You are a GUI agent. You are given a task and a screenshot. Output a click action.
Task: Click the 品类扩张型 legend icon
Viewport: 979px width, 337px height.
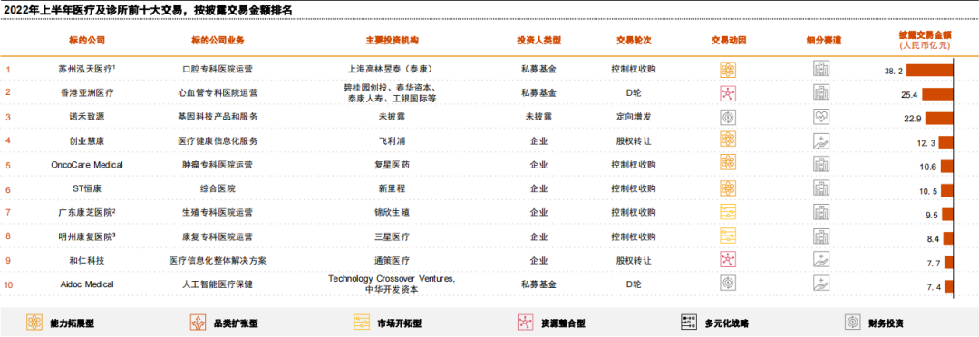tap(198, 322)
